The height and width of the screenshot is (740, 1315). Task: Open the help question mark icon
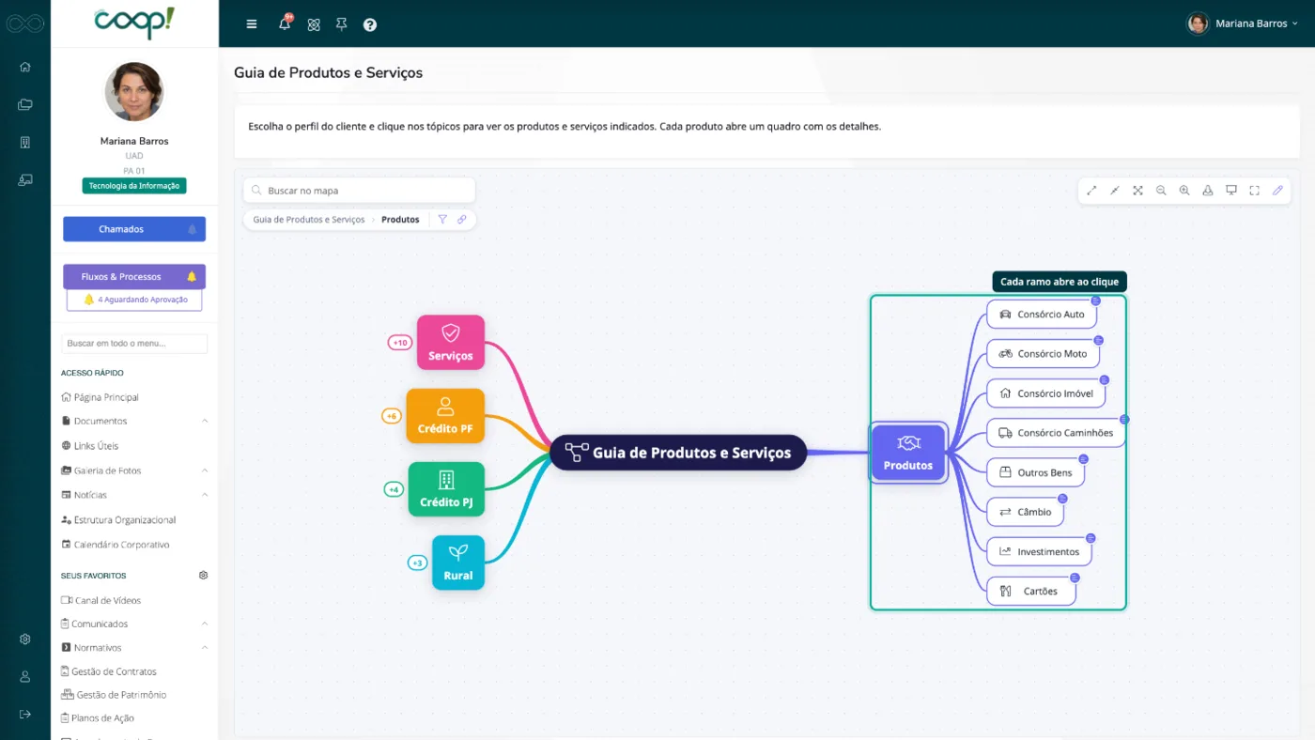click(x=370, y=24)
